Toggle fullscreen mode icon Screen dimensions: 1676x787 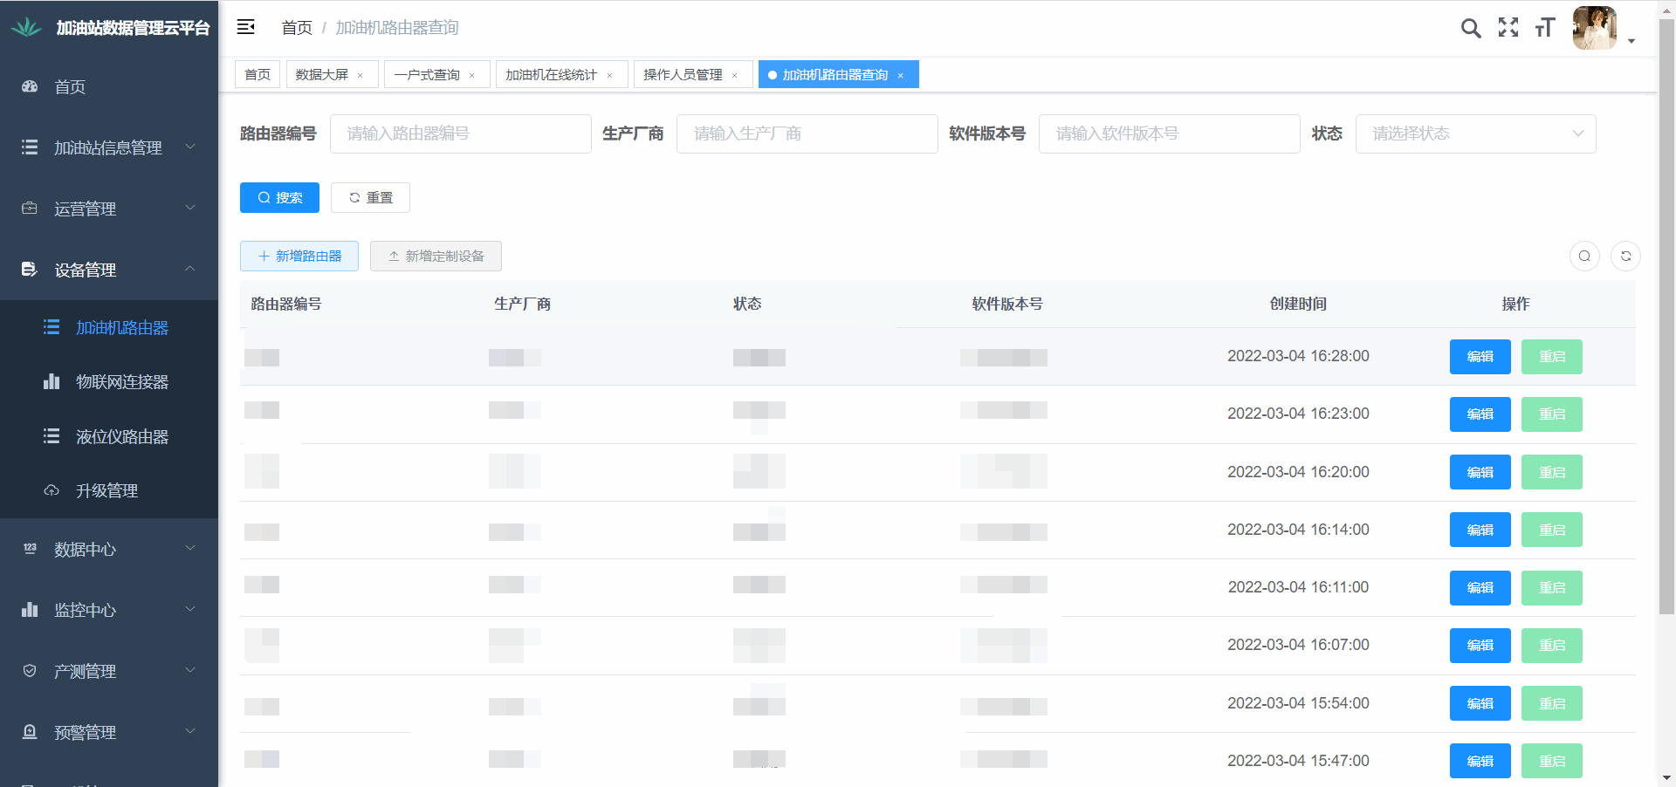[x=1508, y=28]
